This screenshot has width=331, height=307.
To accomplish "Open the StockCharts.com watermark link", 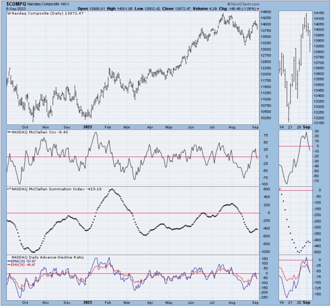I will coord(244,4).
